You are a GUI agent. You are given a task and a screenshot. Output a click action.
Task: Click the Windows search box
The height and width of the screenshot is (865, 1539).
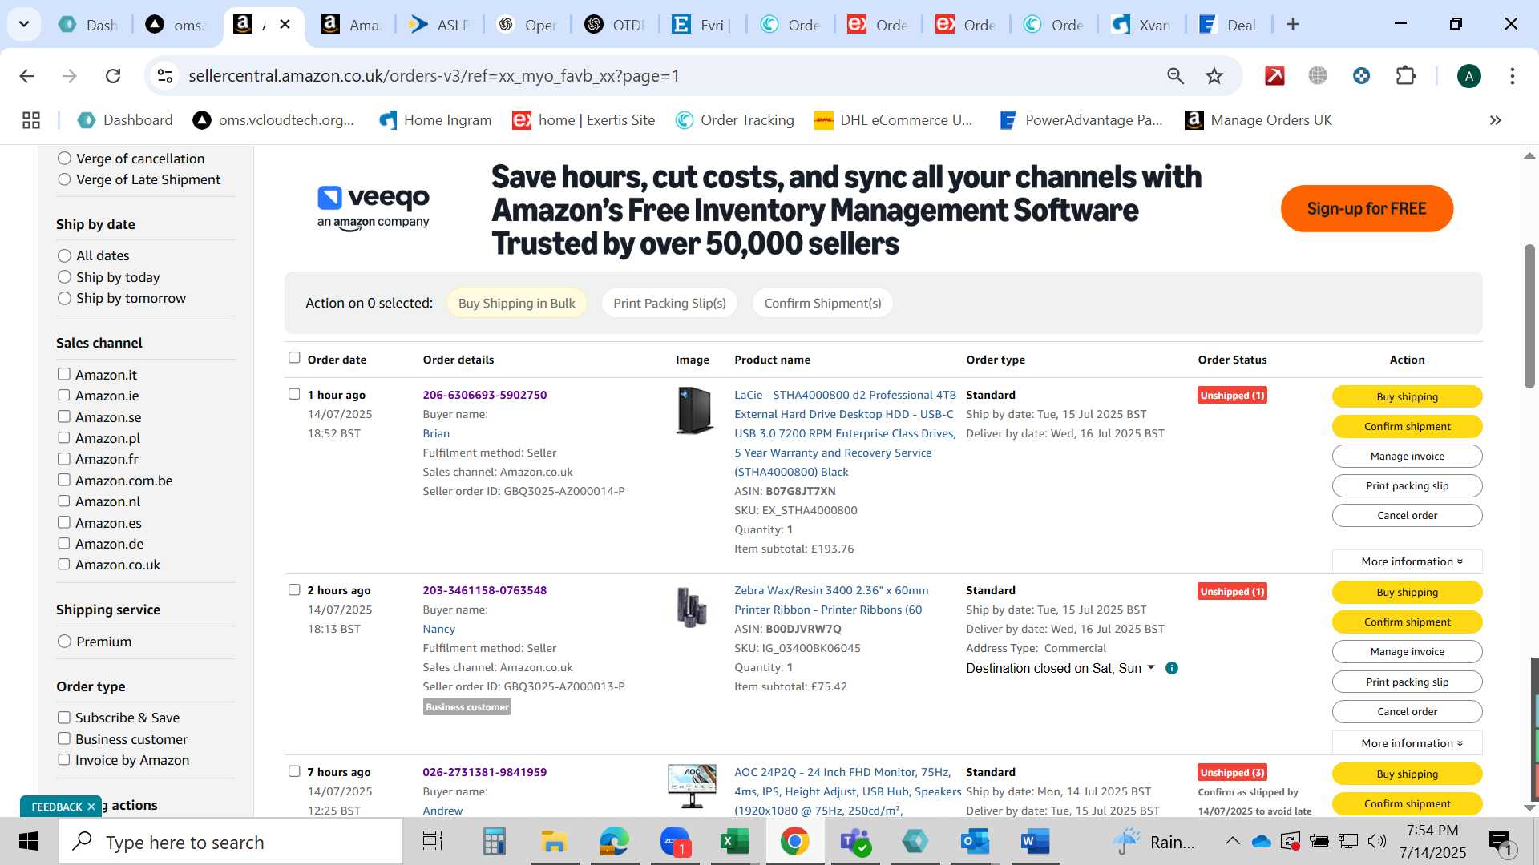click(231, 842)
